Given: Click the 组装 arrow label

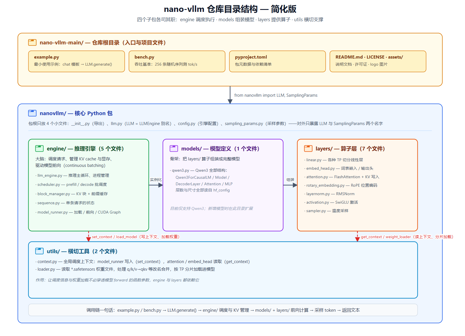Looking at the screenshot, I should [290, 180].
